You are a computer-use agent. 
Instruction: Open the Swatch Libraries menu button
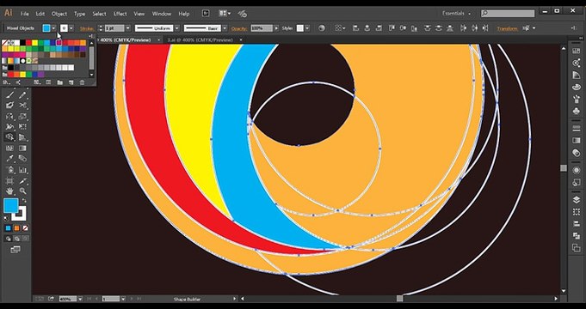click(6, 82)
